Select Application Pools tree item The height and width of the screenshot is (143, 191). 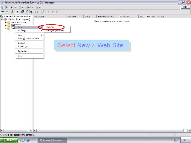(19, 23)
